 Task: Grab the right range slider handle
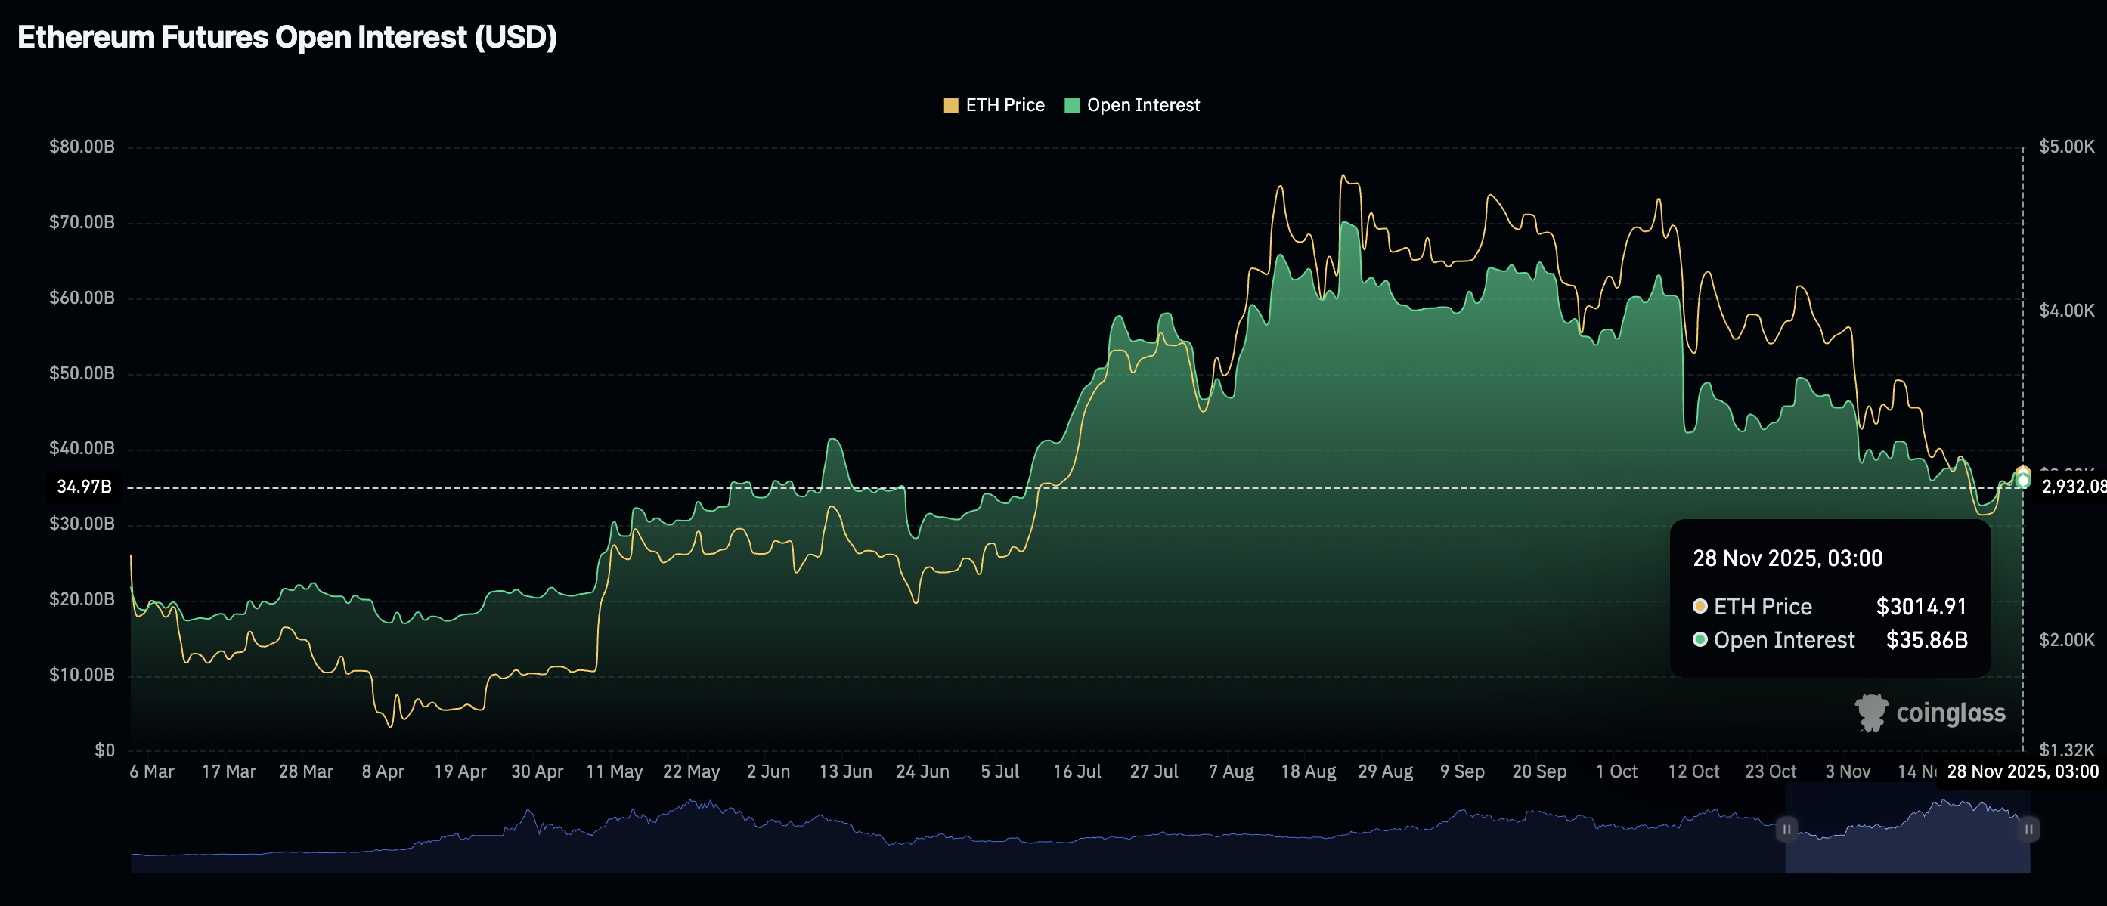pyautogui.click(x=2028, y=829)
